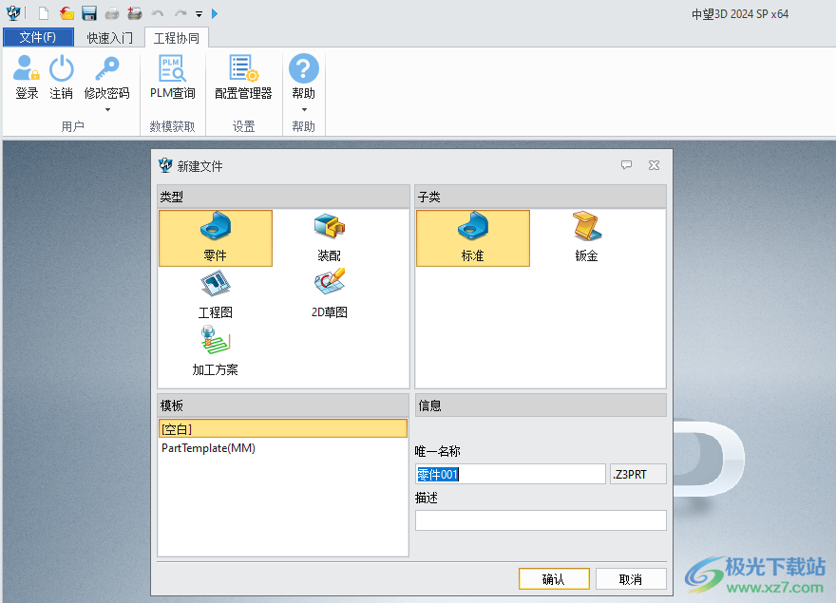The width and height of the screenshot is (836, 603).
Task: Switch to the 快速入门 tab
Action: (x=110, y=38)
